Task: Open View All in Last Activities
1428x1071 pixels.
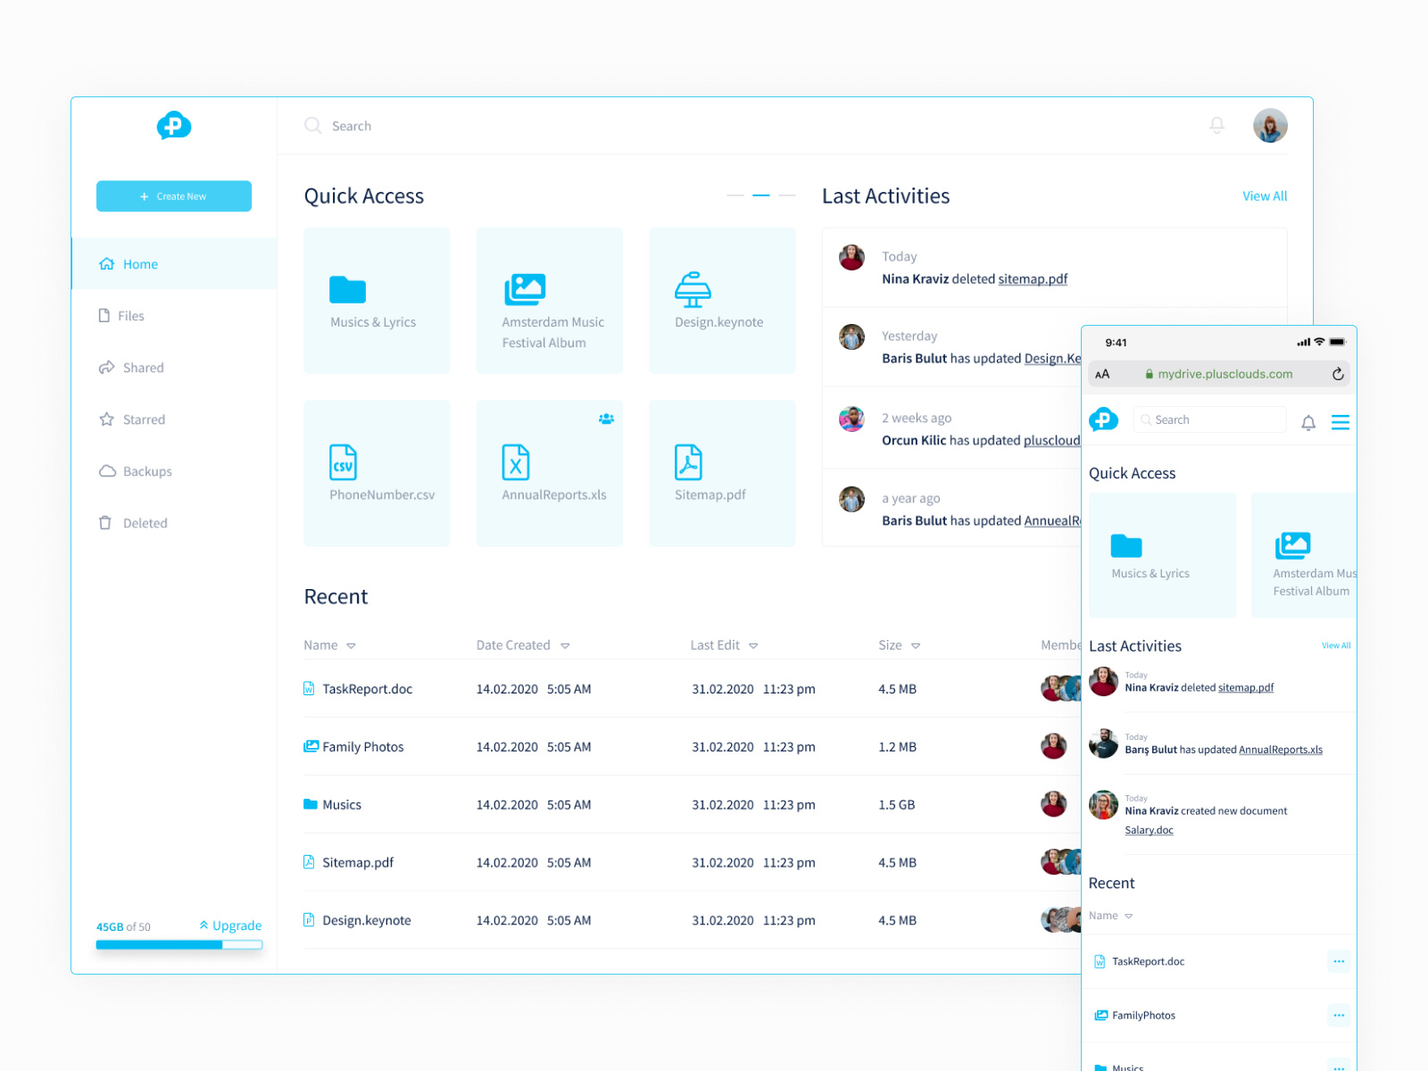Action: point(1265,195)
